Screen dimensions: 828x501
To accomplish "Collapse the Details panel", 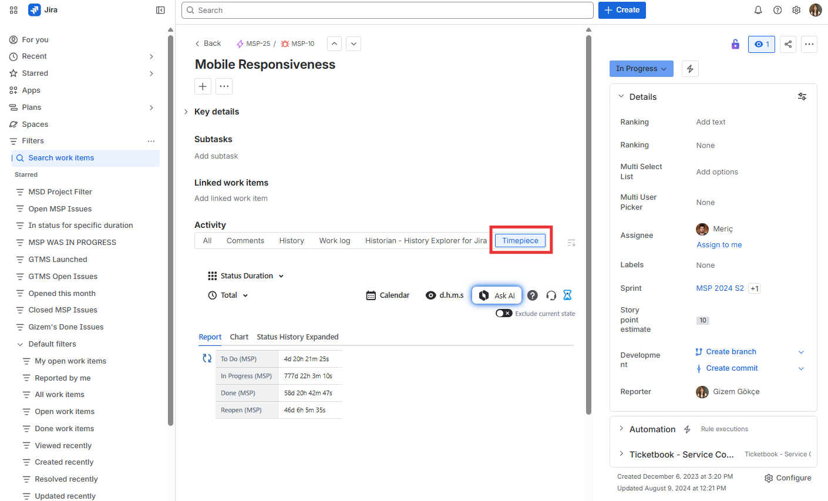I will pyautogui.click(x=621, y=96).
